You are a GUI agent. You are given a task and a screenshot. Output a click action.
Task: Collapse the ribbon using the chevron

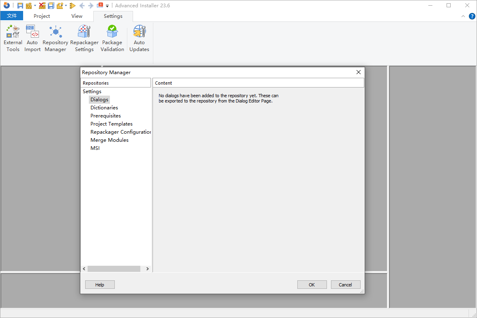pyautogui.click(x=464, y=16)
